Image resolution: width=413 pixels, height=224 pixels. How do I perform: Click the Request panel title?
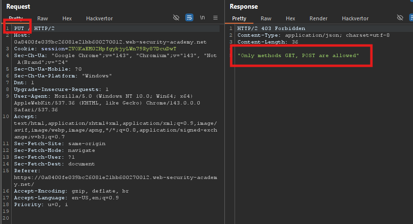pyautogui.click(x=18, y=7)
